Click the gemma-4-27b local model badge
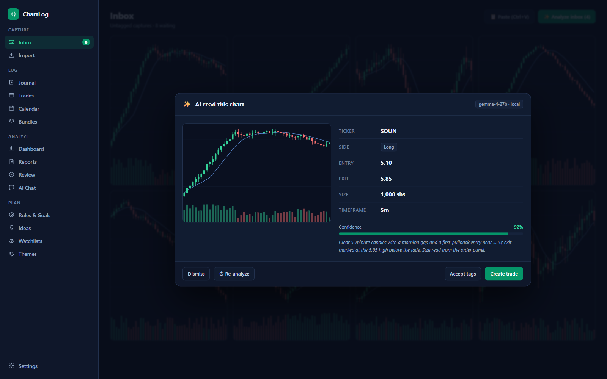 tap(499, 104)
